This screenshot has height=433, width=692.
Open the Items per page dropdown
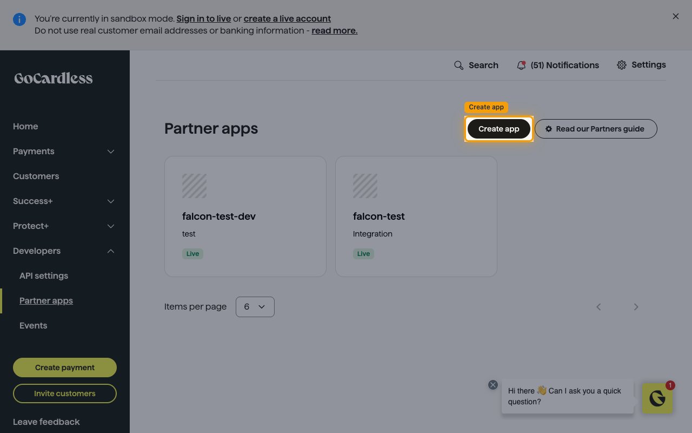coord(255,307)
